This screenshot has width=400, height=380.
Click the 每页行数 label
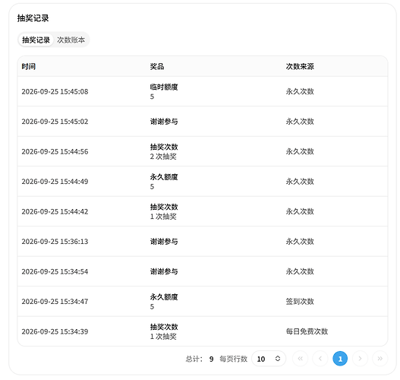click(234, 359)
